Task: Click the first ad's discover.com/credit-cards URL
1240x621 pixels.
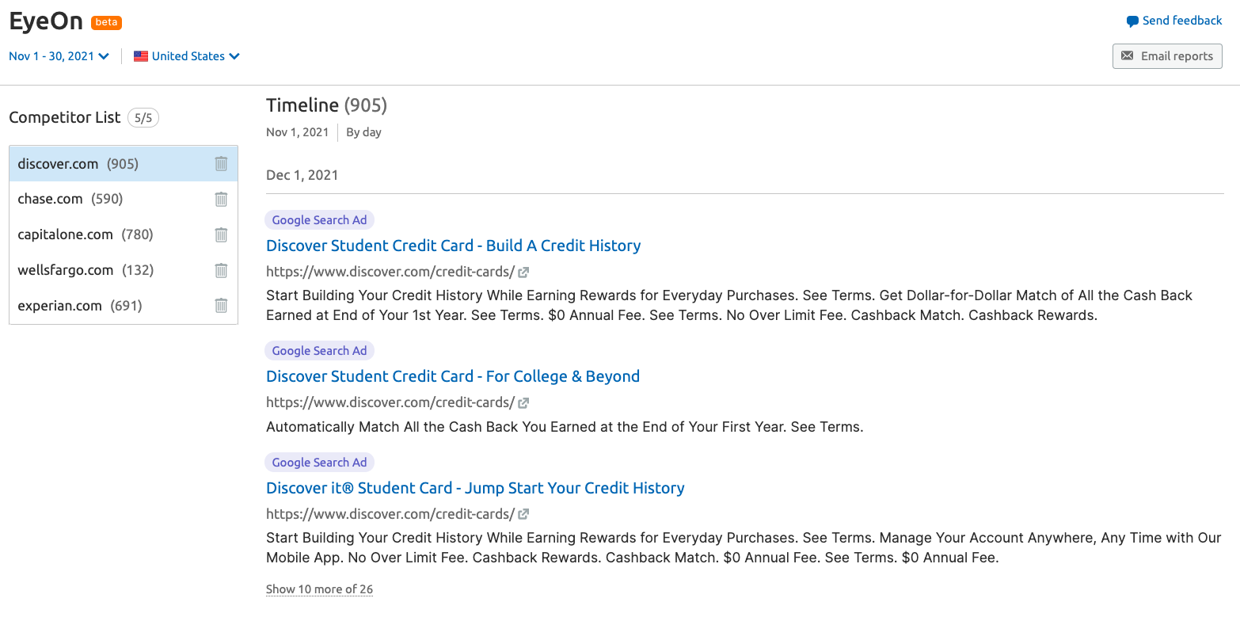Action: point(390,272)
